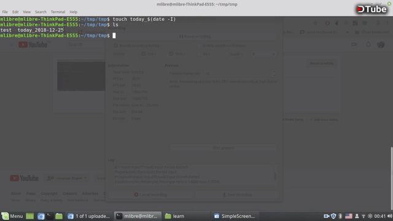Open the Bluetooth tray icon
This screenshot has height=221, width=393.
tap(340, 216)
